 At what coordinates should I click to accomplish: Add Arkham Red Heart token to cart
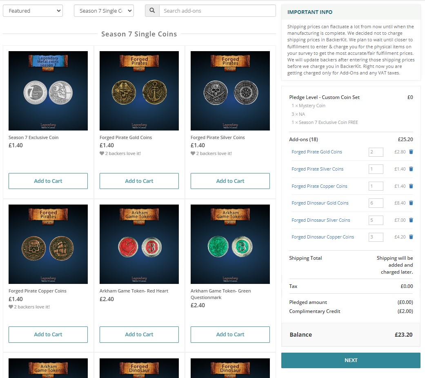[139, 334]
